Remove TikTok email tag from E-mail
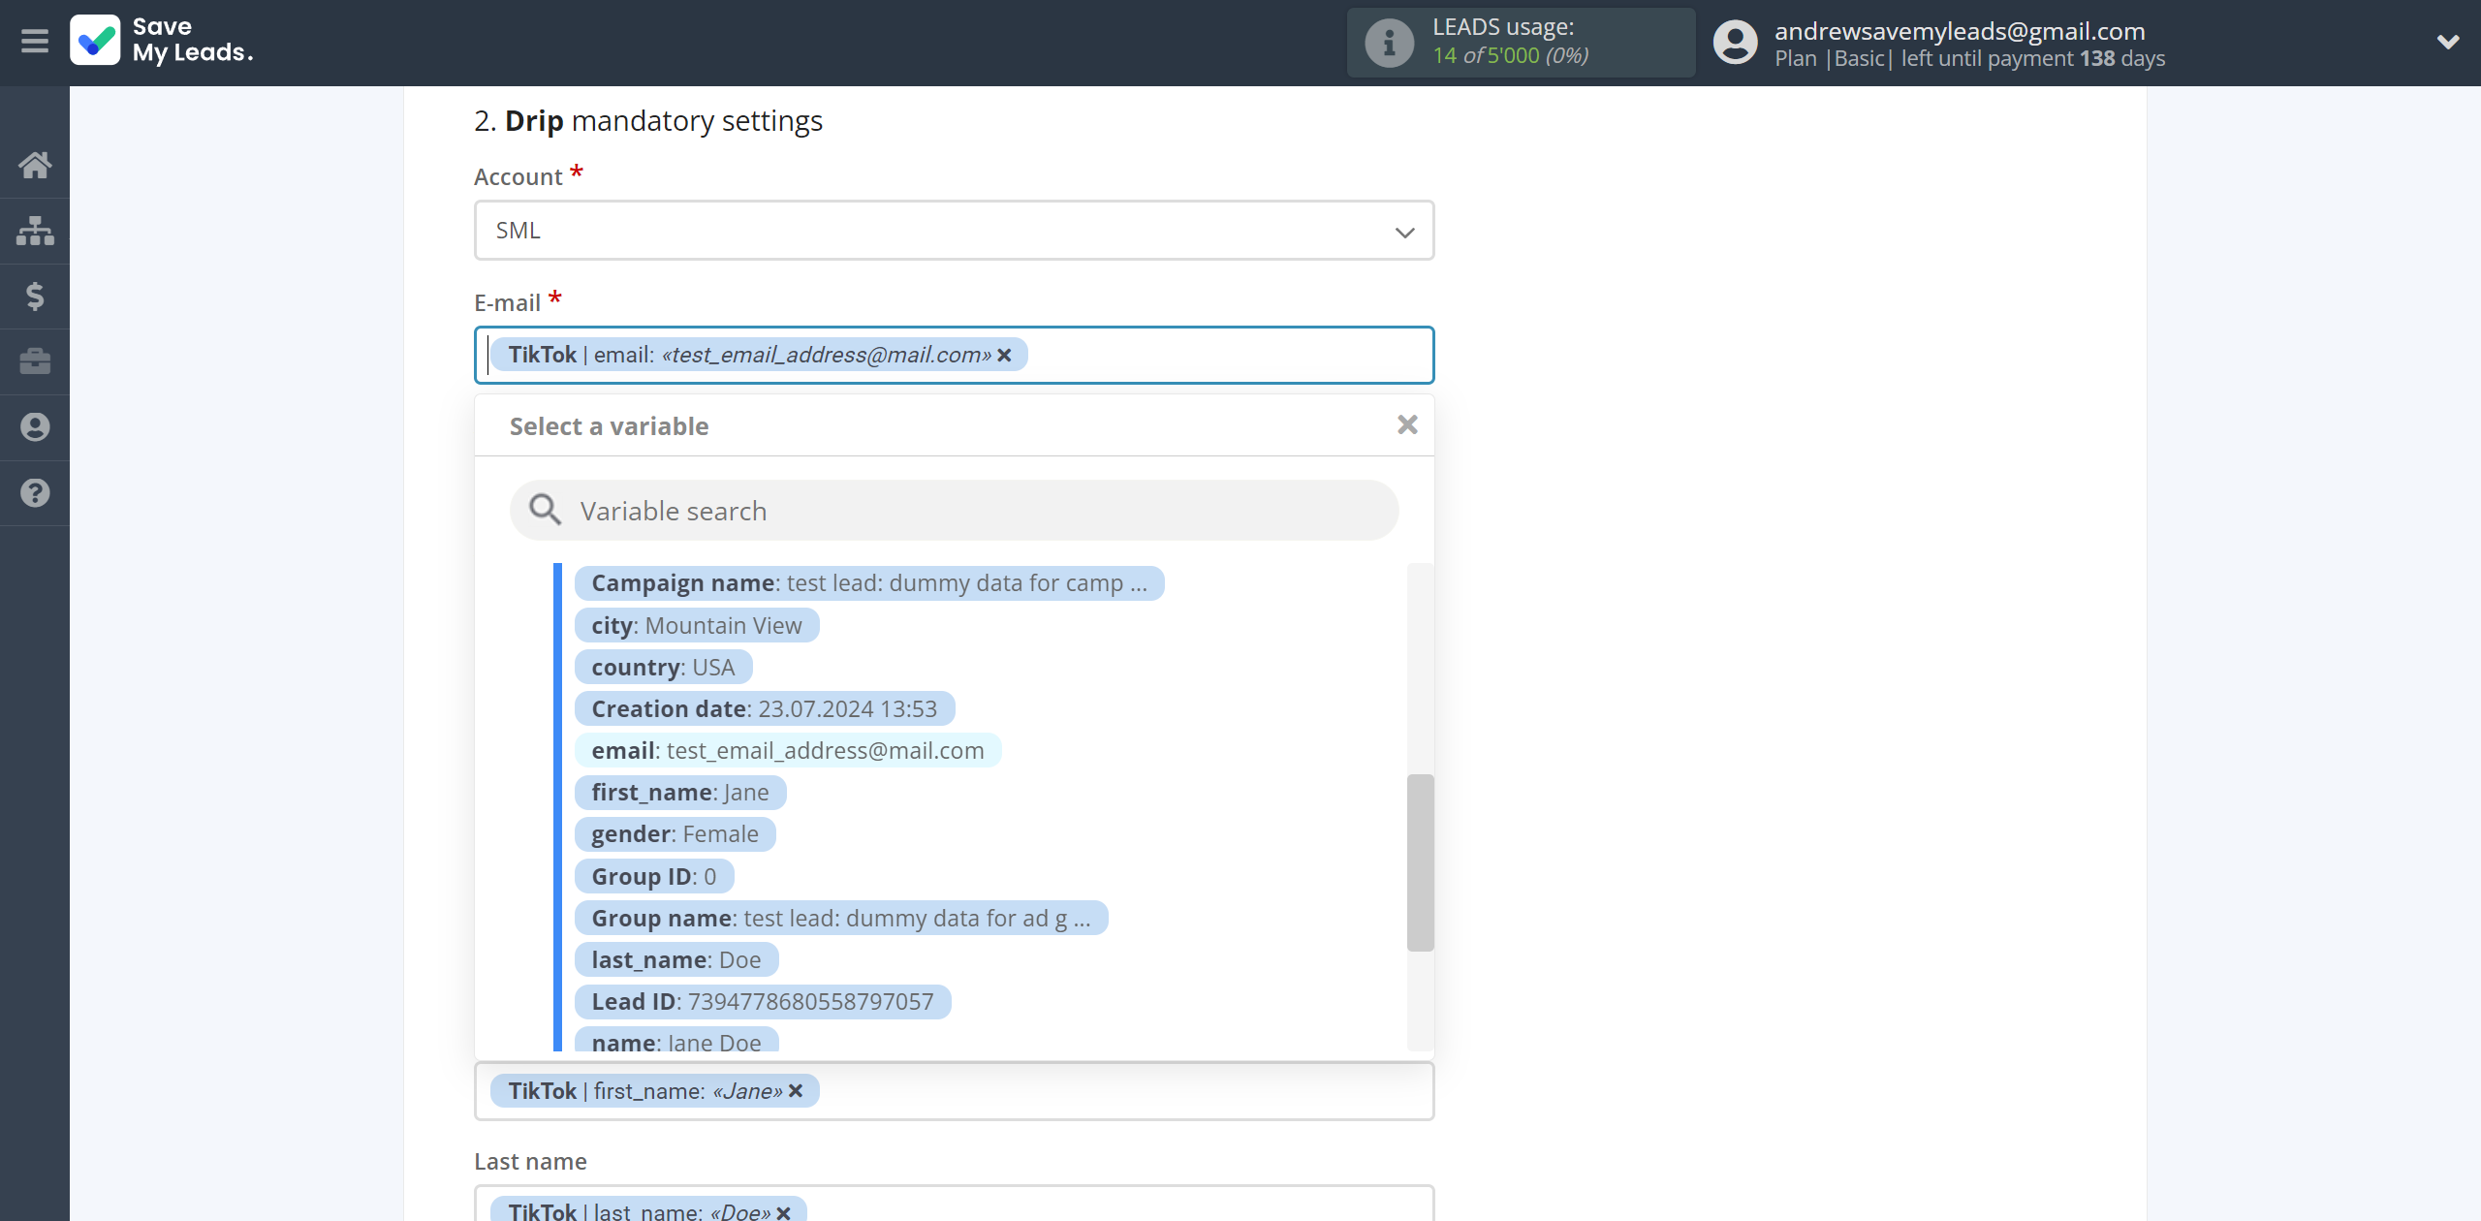The image size is (2481, 1221). tap(1005, 356)
